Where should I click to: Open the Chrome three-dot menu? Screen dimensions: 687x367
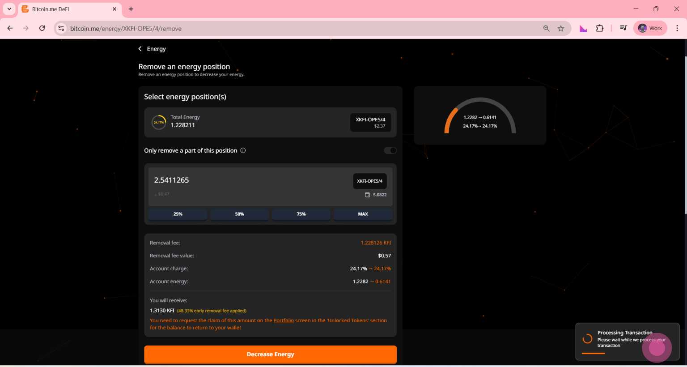coord(677,28)
